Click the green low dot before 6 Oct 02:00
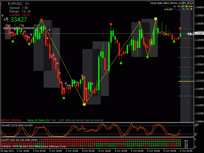Image resolution: width=204 pixels, height=153 pixels. pyautogui.click(x=174, y=41)
